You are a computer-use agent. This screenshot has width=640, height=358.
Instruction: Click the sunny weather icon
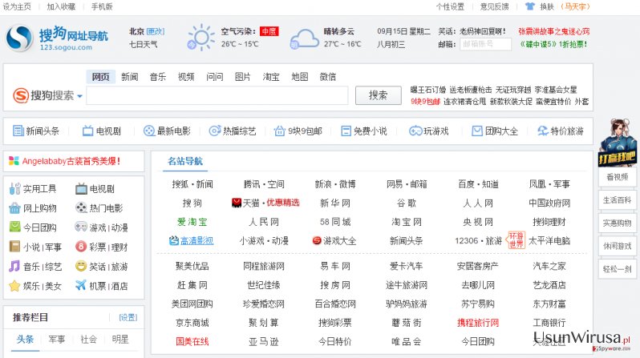(201, 38)
